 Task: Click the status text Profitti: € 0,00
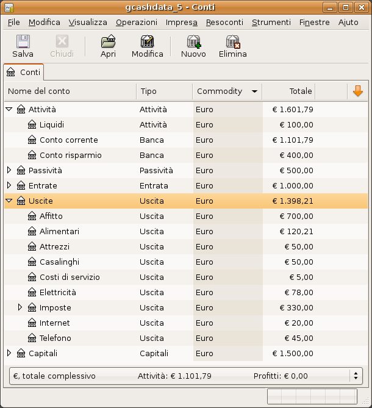(281, 376)
